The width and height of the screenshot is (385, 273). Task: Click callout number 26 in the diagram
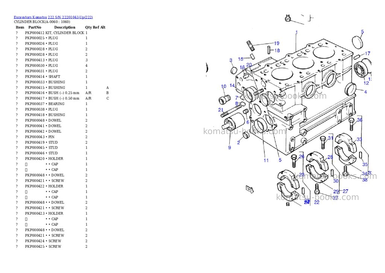pyautogui.click(x=302, y=156)
